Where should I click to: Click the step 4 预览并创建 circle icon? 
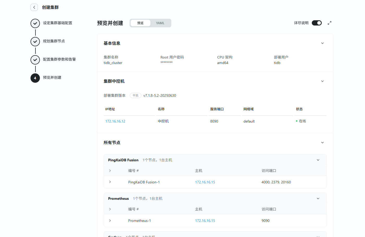35,78
